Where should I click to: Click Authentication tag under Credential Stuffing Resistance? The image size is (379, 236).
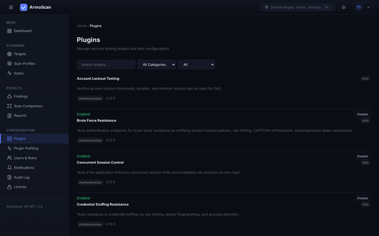(90, 224)
